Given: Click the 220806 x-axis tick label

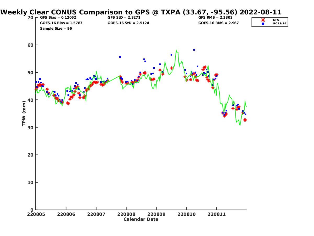Looking at the screenshot, I should tap(66, 214).
